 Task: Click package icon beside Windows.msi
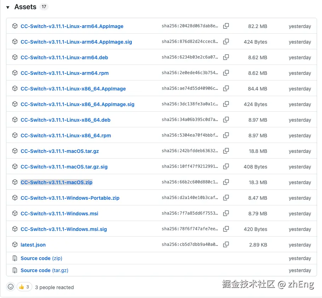click(x=15, y=214)
